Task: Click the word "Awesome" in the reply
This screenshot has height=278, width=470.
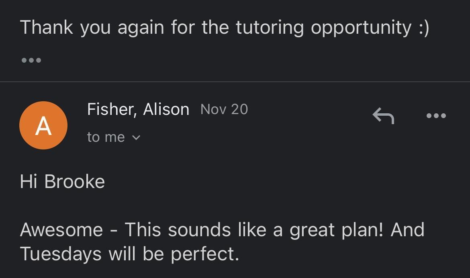Action: [61, 230]
